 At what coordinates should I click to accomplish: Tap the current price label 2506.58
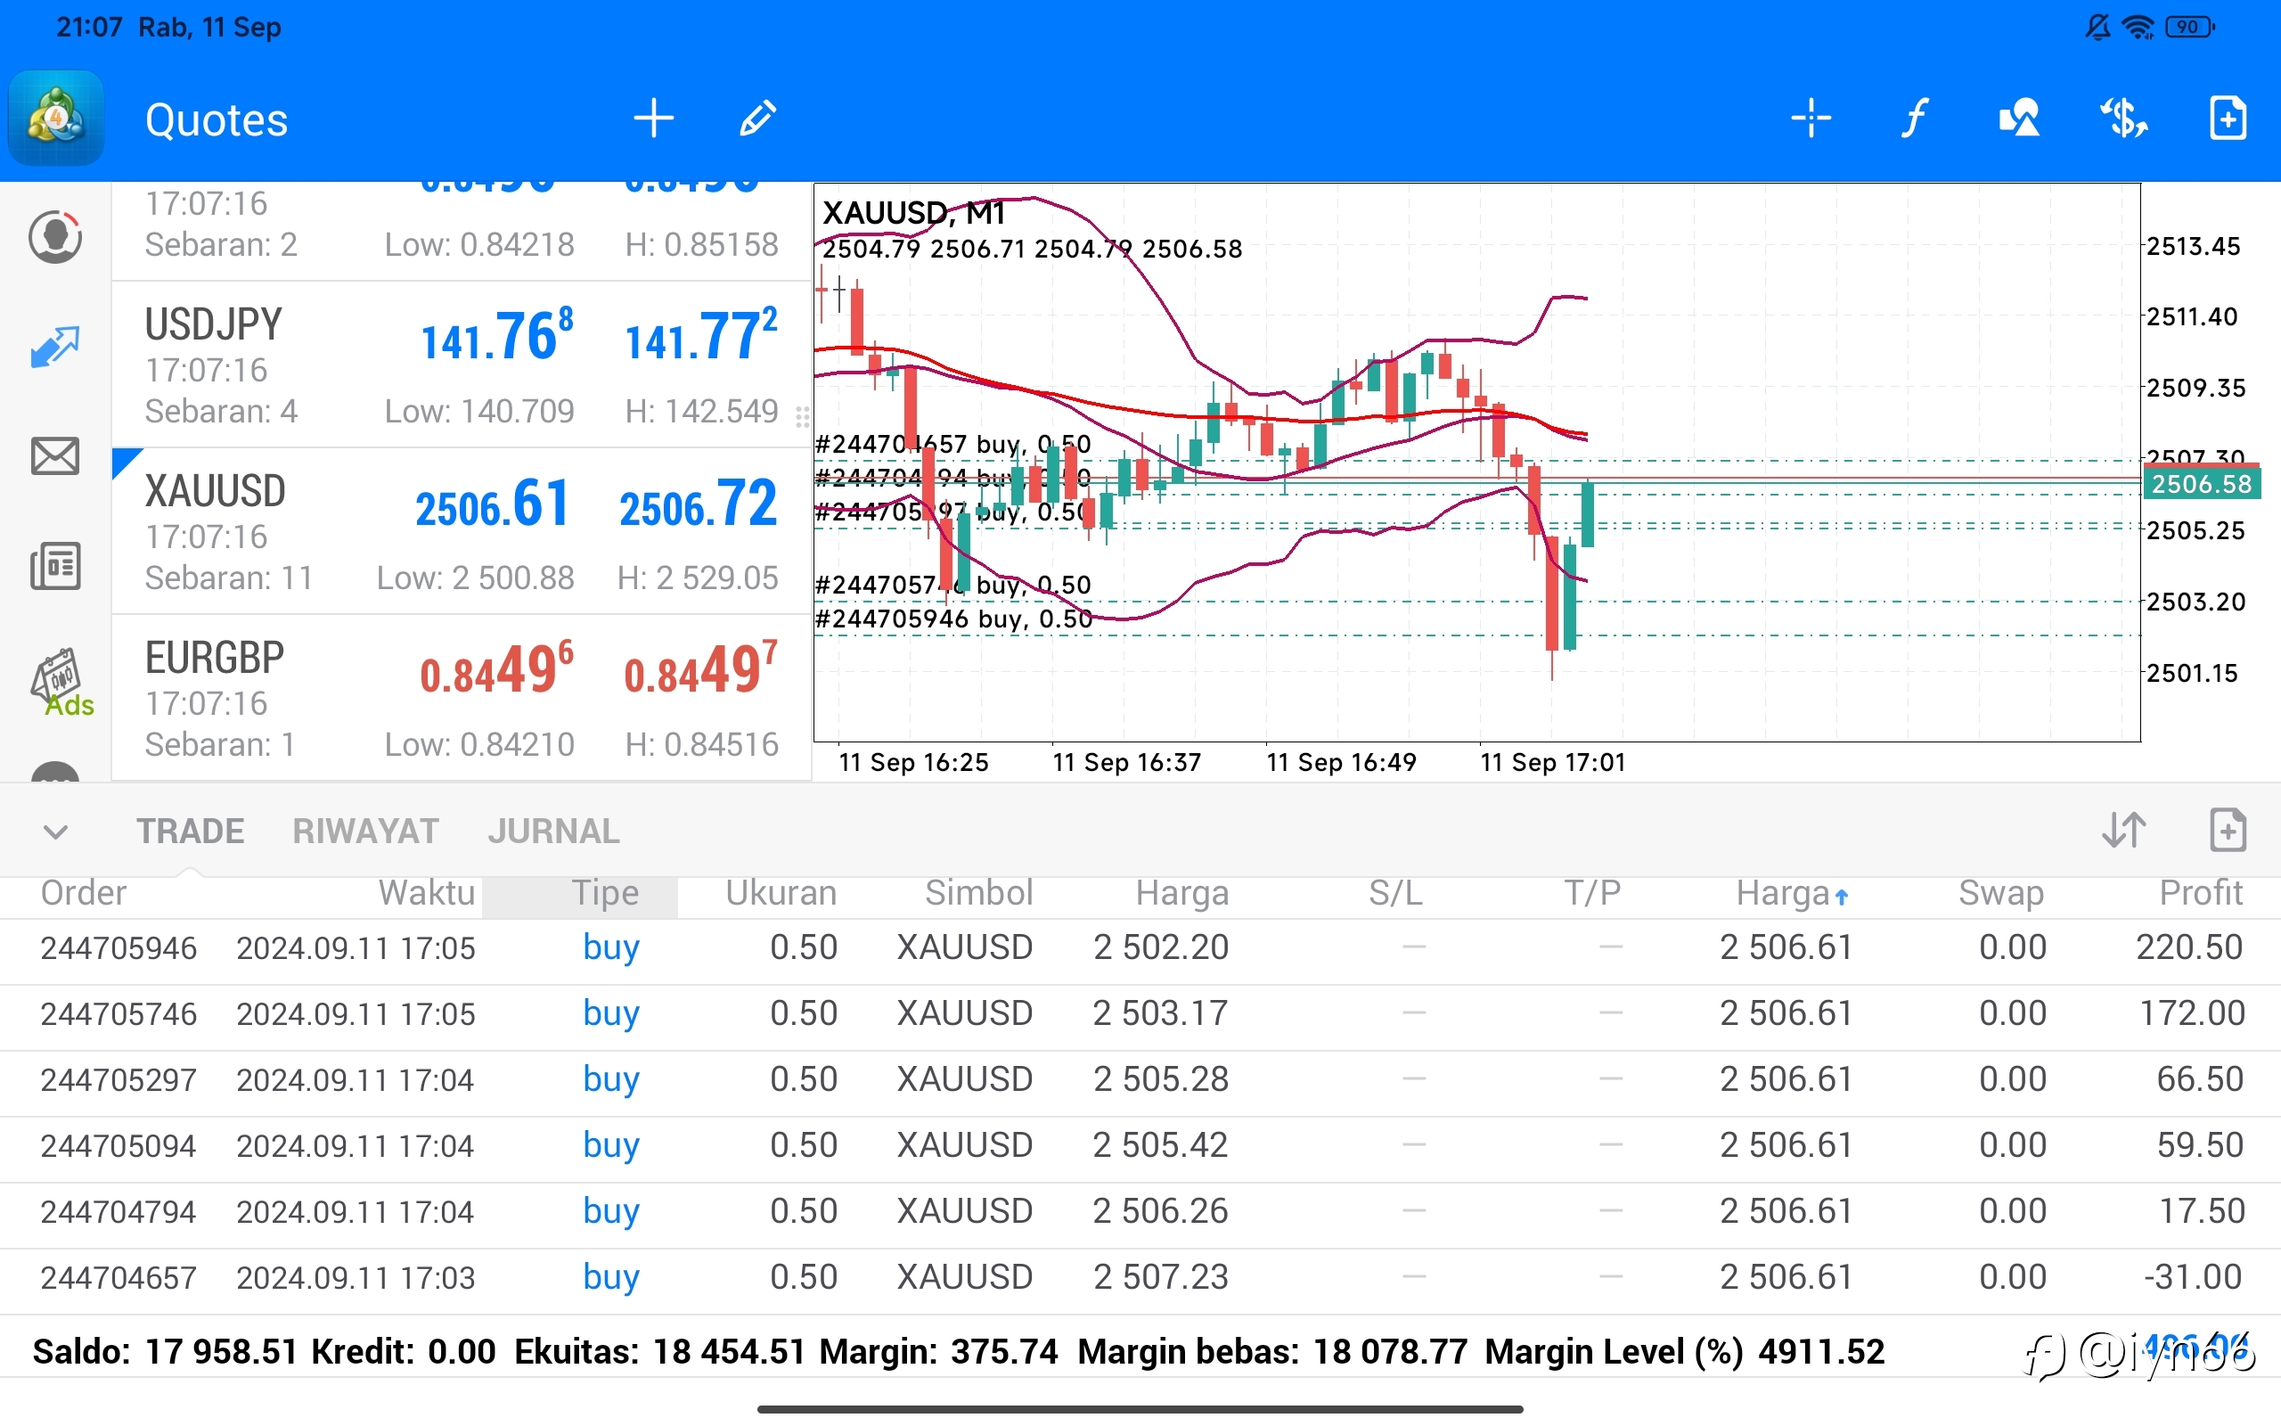tap(2201, 484)
